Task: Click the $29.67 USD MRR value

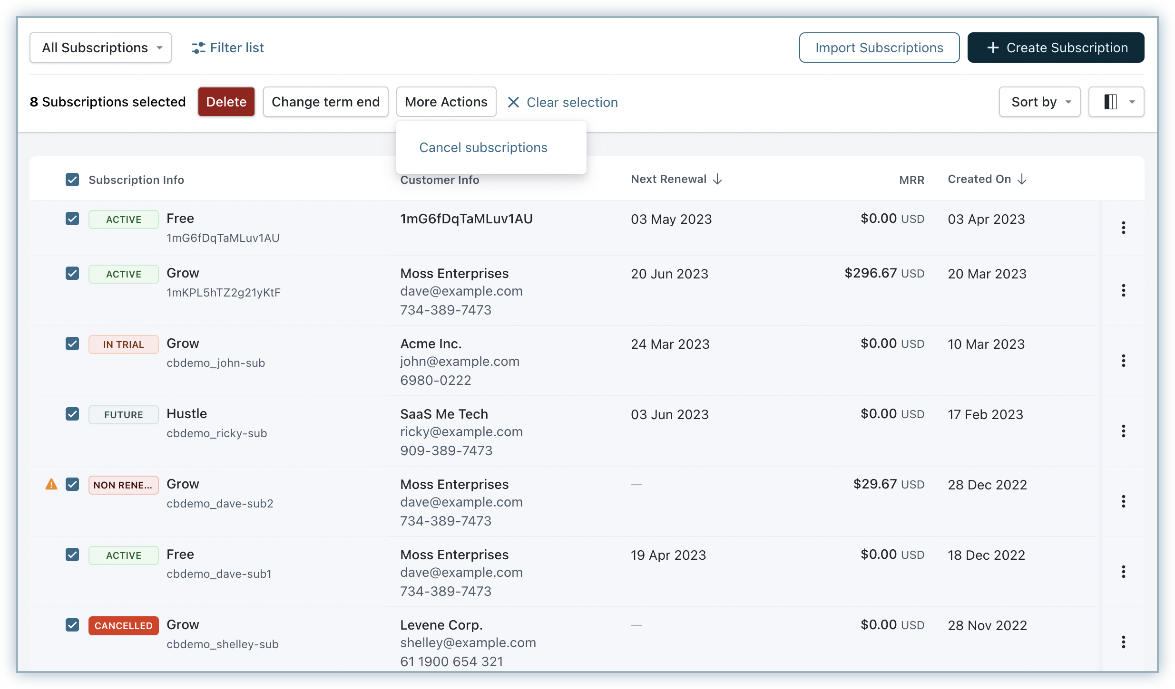Action: (889, 484)
